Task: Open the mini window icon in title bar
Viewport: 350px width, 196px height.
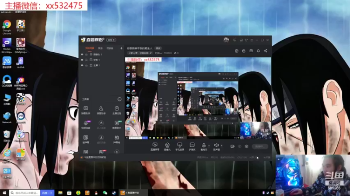Action: pos(241,40)
